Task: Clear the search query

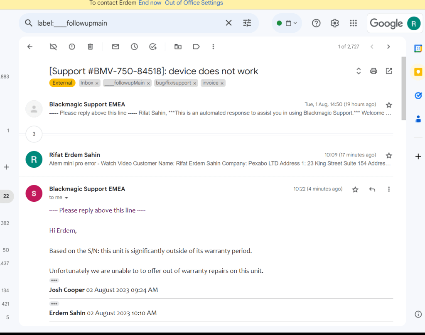Action: [x=228, y=23]
